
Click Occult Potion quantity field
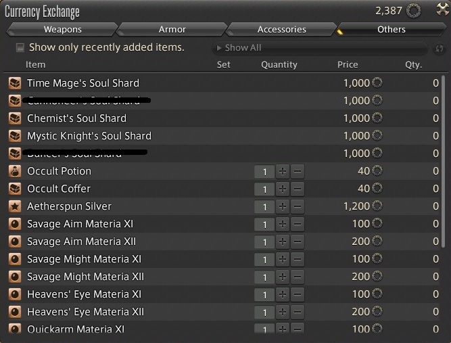click(x=264, y=172)
